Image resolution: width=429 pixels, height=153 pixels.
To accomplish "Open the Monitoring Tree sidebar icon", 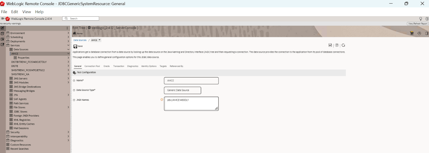I will click(2, 39).
